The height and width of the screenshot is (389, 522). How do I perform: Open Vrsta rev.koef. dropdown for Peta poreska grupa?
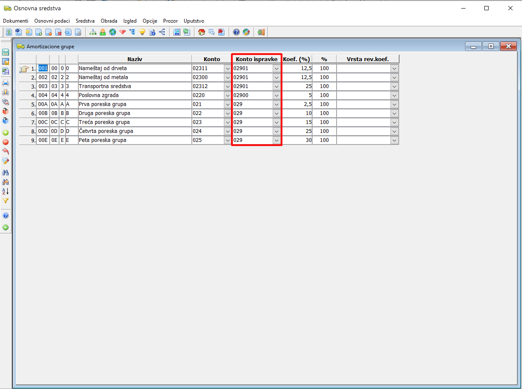coord(394,140)
